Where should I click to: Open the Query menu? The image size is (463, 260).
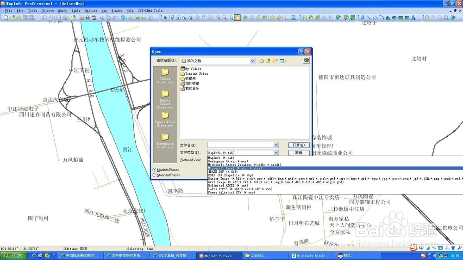(x=63, y=11)
